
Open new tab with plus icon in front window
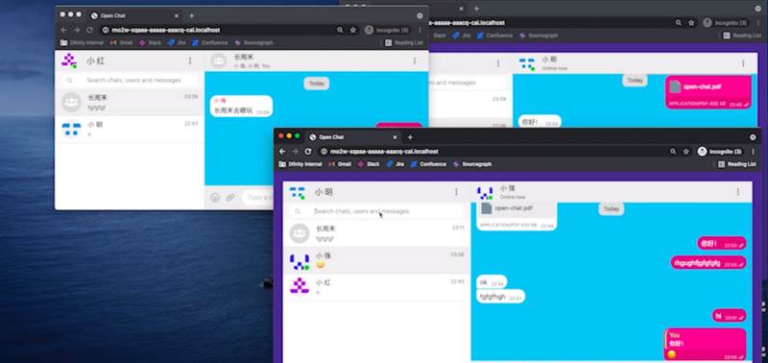[410, 137]
